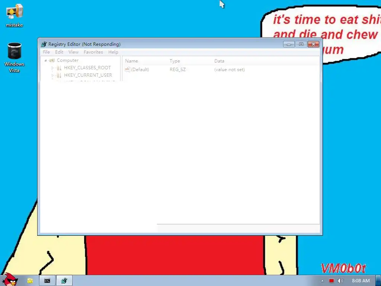
Task: Open the Windows Vista recycle bin icon
Action: (x=15, y=57)
